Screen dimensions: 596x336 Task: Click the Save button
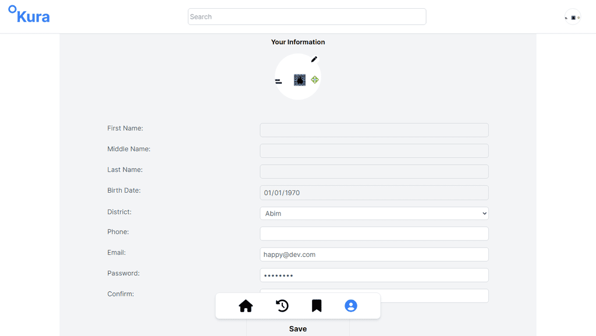click(x=298, y=329)
